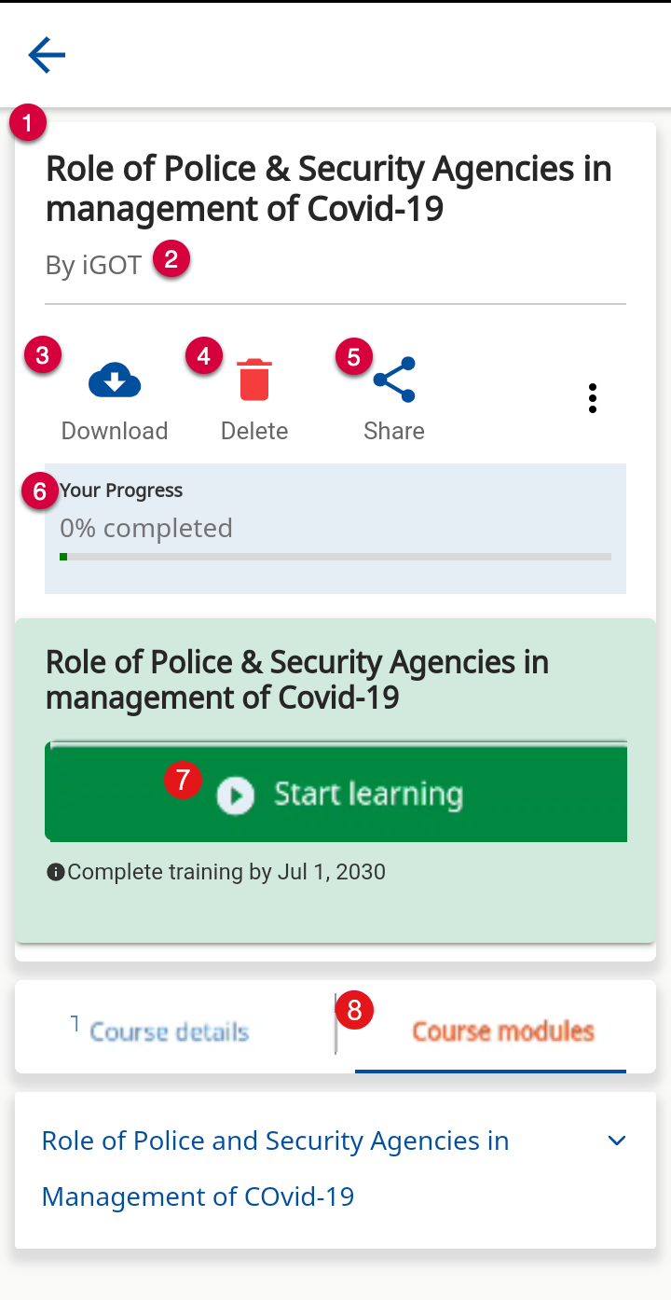Image resolution: width=671 pixels, height=1300 pixels.
Task: Select the Course modules tab
Action: pos(502,1031)
